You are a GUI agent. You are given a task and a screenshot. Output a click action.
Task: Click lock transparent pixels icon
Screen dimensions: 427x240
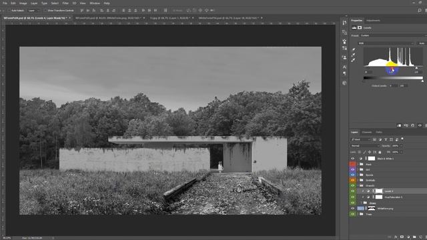[x=360, y=152]
